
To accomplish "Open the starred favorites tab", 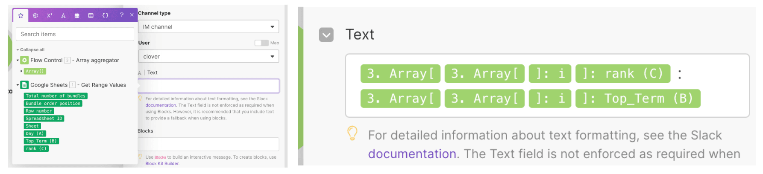I will click(x=21, y=15).
